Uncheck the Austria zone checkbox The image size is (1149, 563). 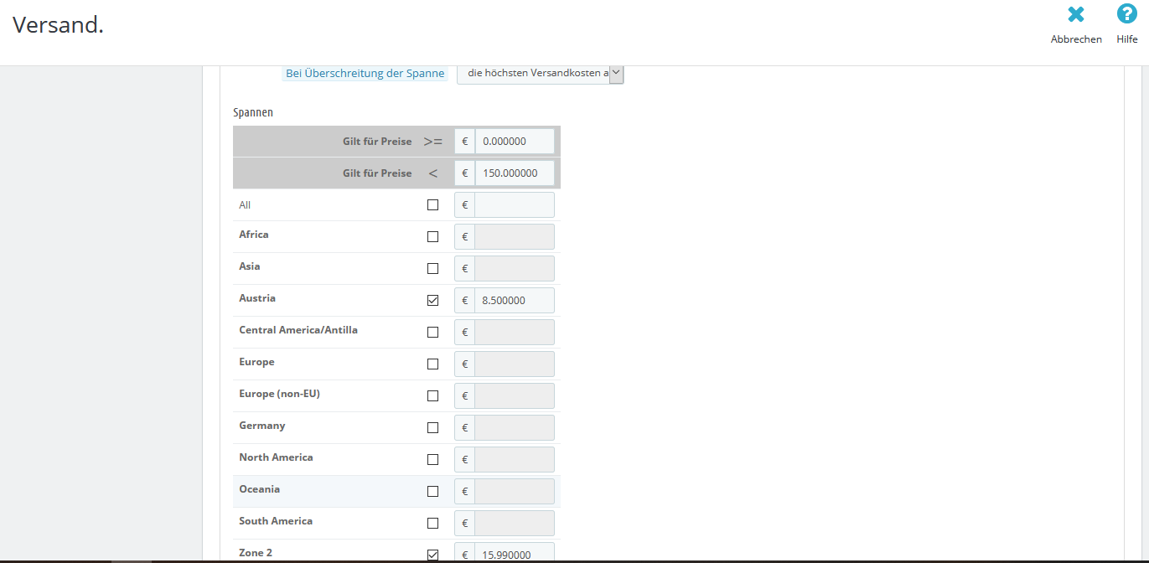[432, 300]
